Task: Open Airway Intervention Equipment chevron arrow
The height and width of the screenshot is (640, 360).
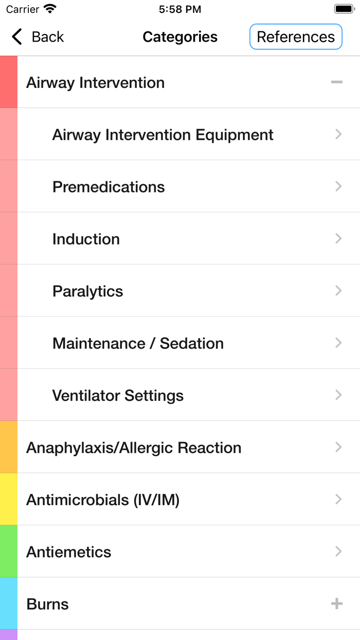Action: pos(338,134)
